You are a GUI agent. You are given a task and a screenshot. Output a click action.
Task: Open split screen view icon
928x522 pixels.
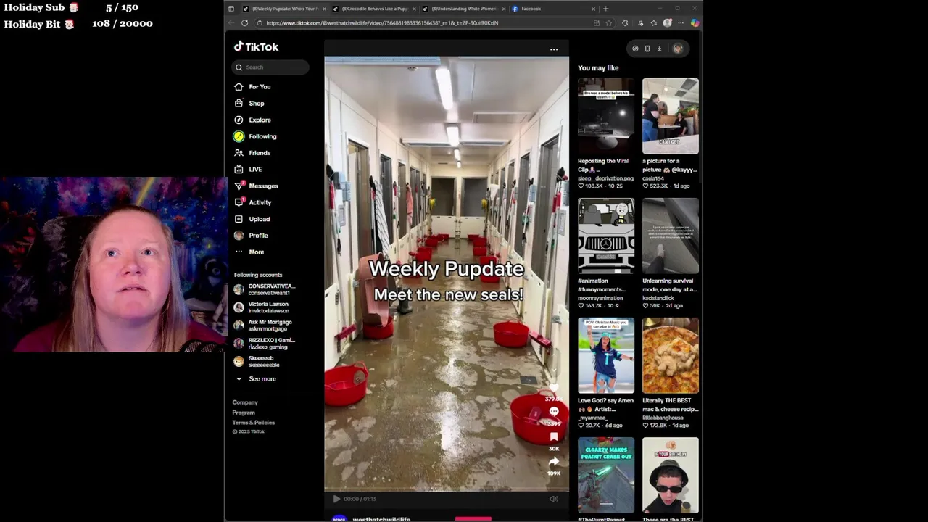click(597, 23)
